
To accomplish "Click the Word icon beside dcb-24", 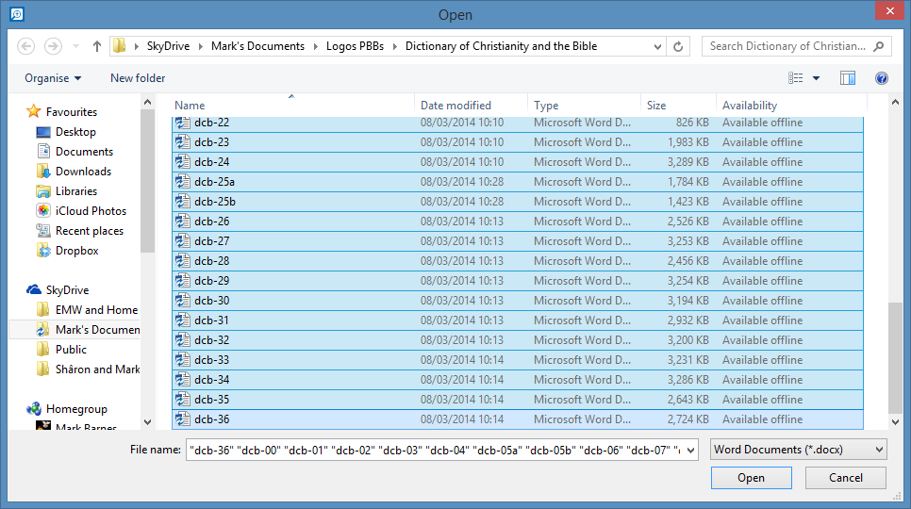I will [183, 161].
